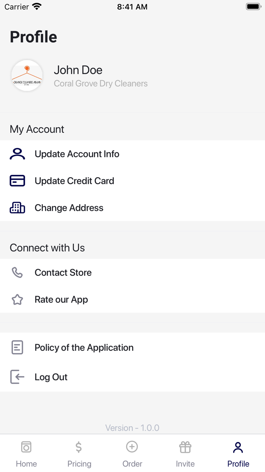Screen dimensions: 265x472
Task: Tap Contact Store label
Action: tap(63, 272)
